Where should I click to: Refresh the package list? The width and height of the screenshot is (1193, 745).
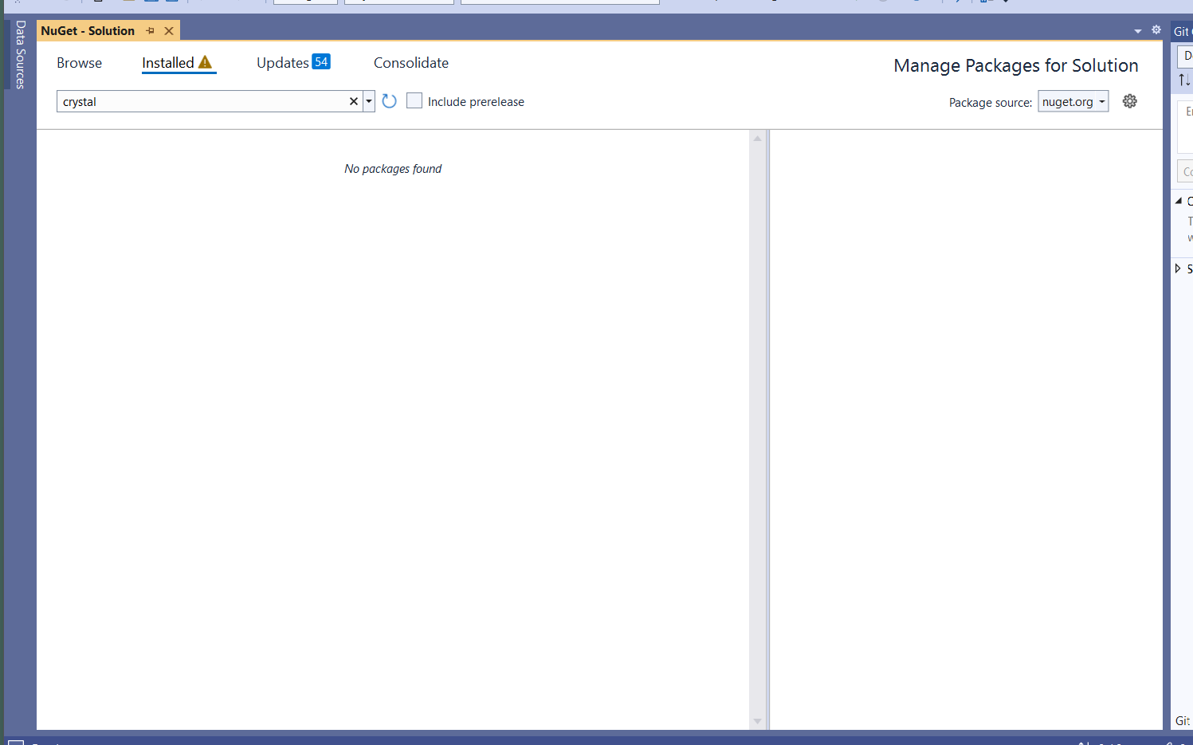point(389,101)
